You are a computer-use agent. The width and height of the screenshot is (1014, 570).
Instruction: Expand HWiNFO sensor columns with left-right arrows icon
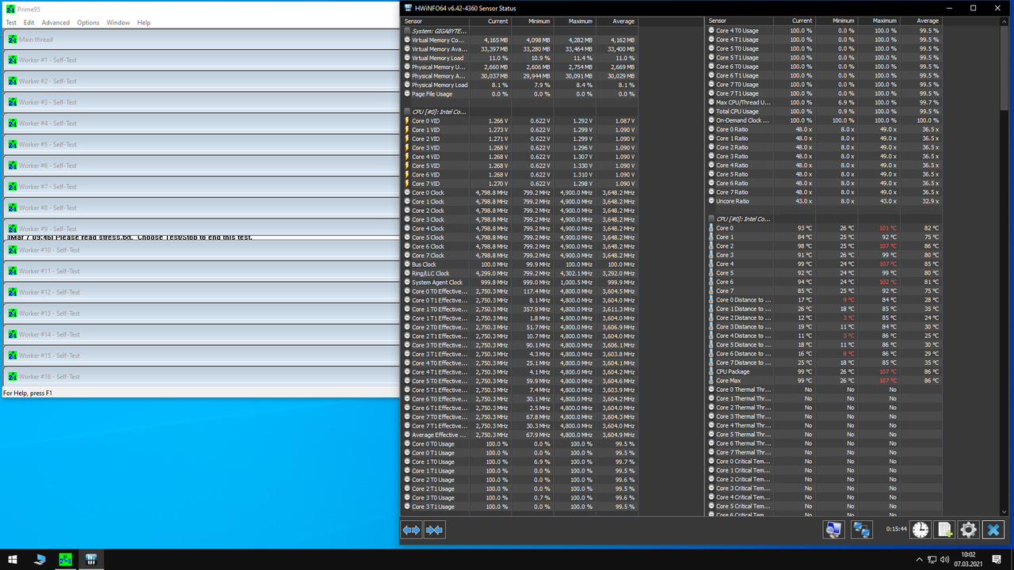coord(411,530)
